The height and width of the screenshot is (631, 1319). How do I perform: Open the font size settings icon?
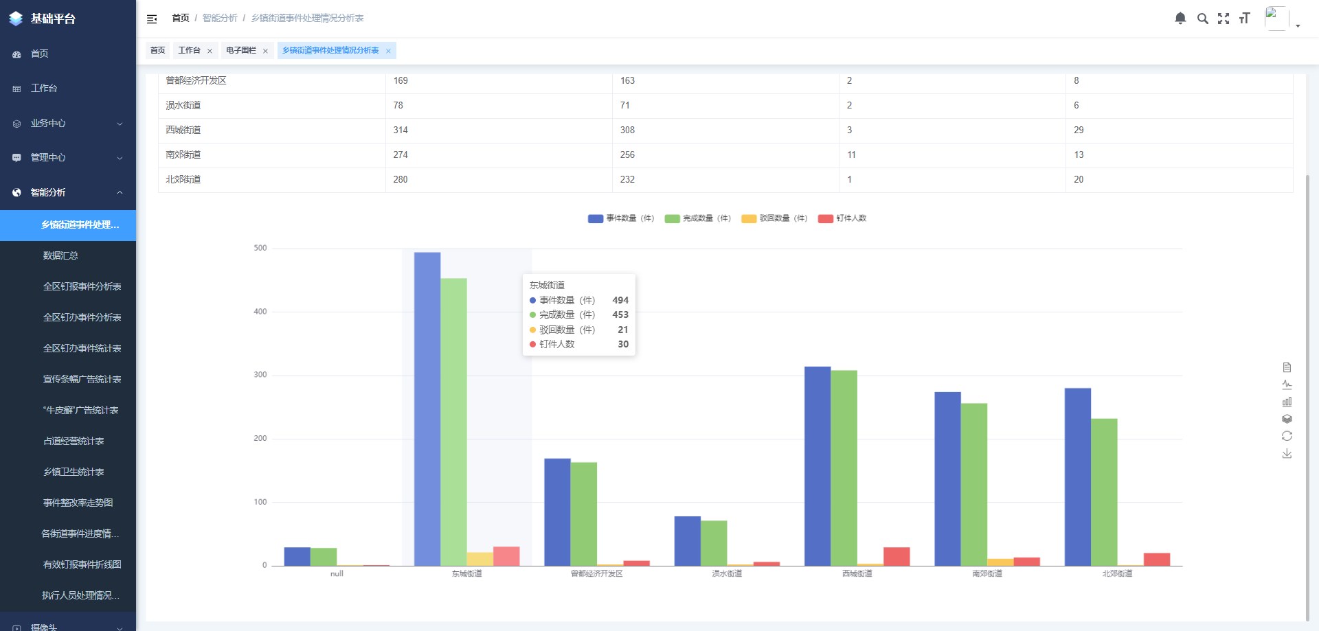[1244, 19]
